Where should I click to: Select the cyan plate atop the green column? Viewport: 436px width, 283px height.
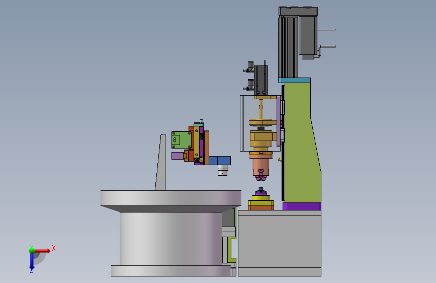coord(295,80)
